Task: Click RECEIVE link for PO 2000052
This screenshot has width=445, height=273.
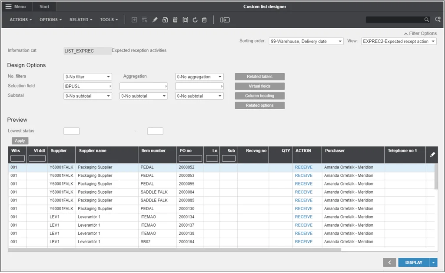Action: (x=303, y=167)
